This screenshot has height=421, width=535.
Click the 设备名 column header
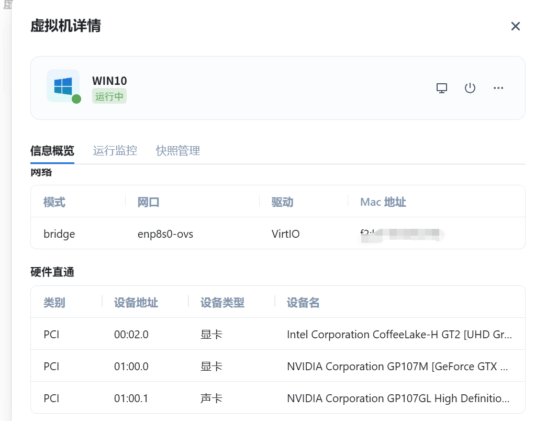tap(303, 303)
